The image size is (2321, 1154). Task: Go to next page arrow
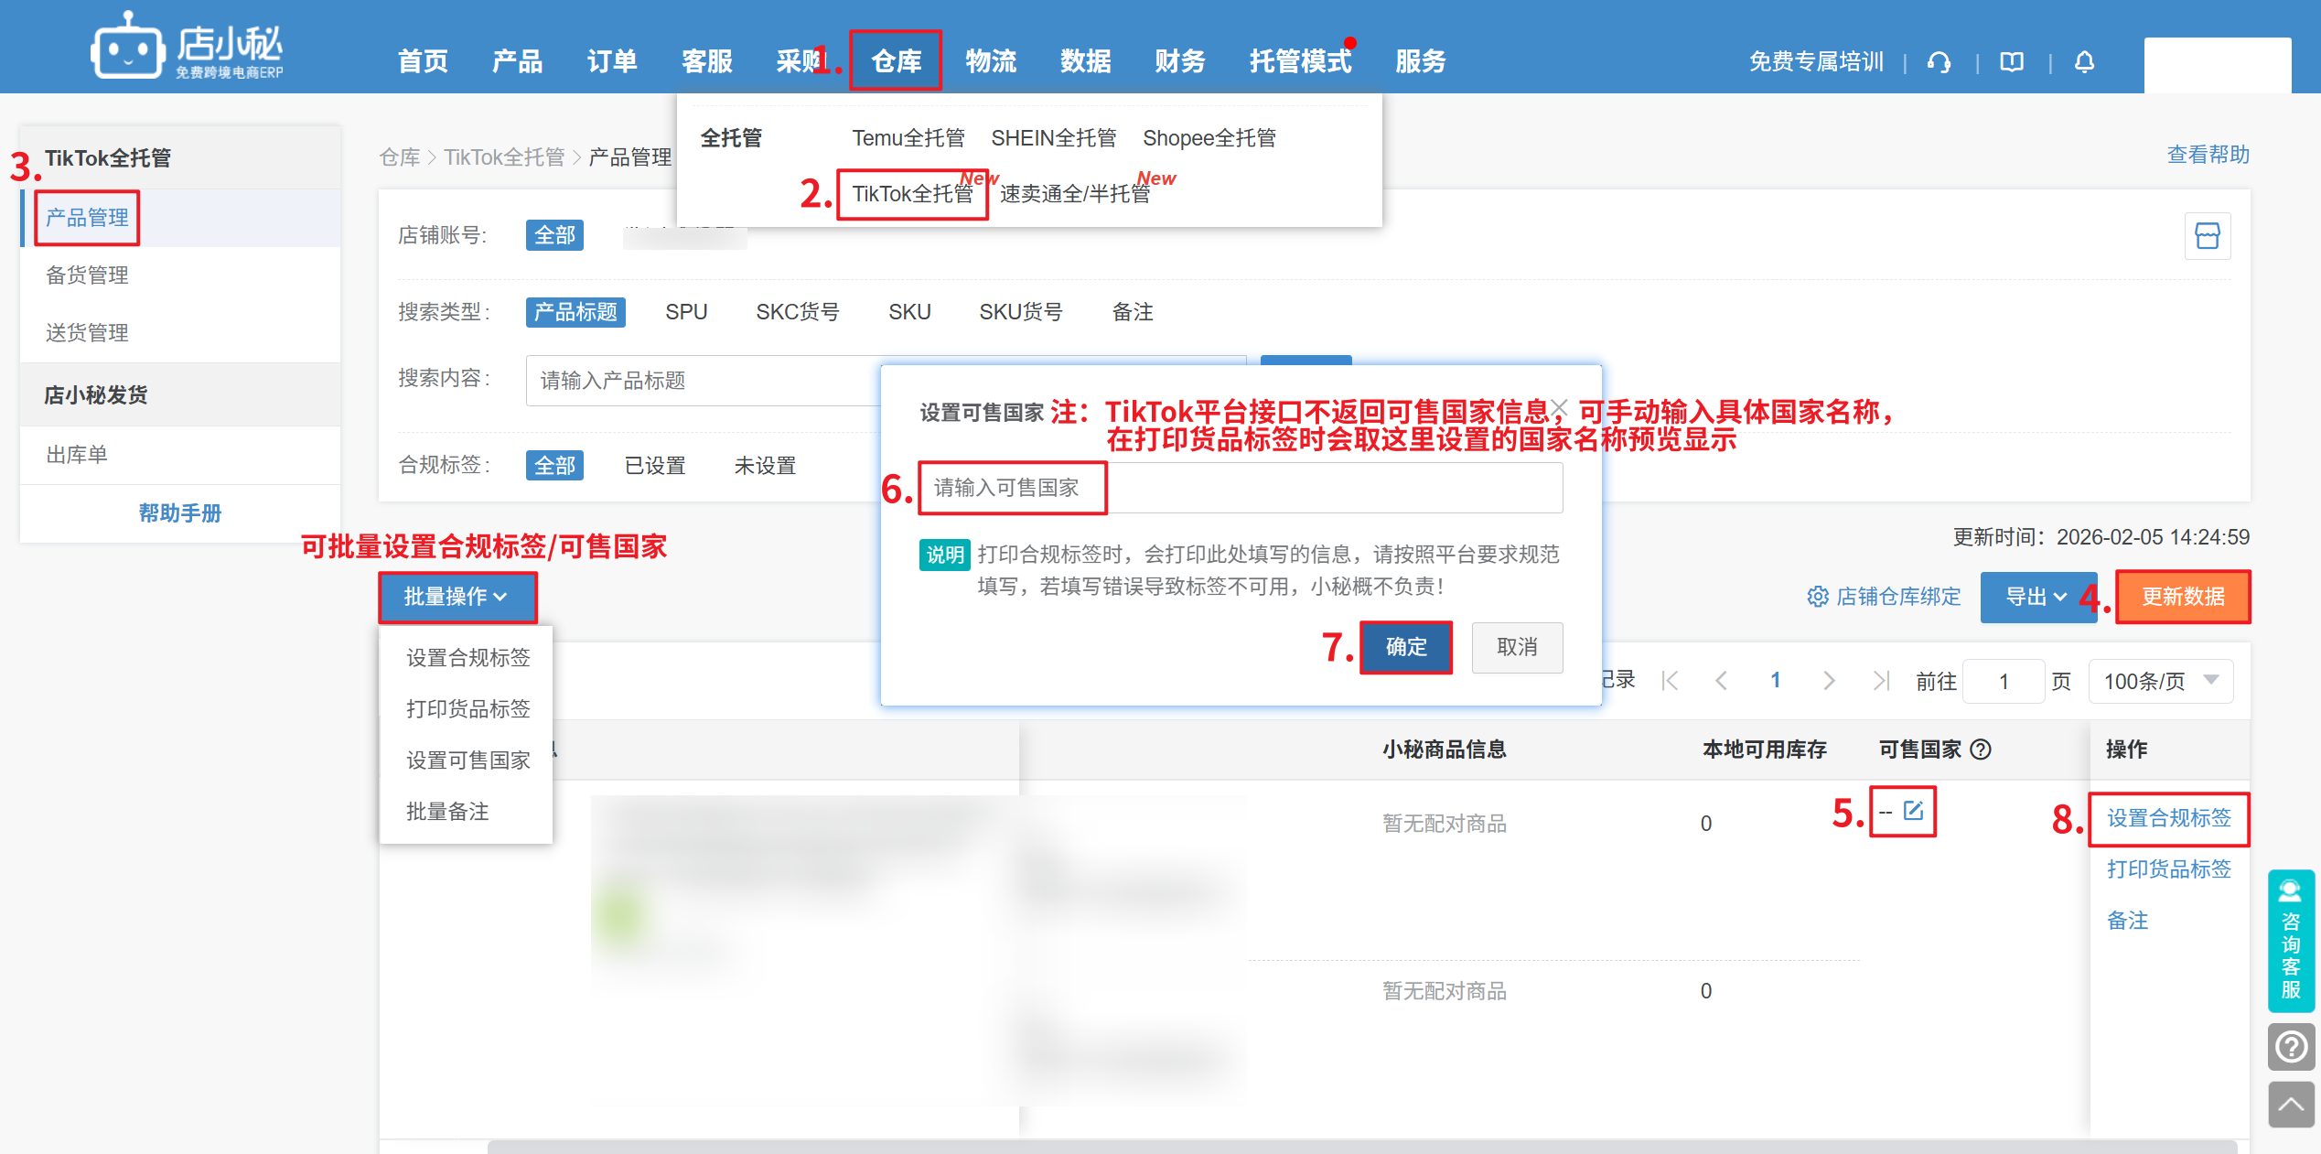tap(1828, 681)
